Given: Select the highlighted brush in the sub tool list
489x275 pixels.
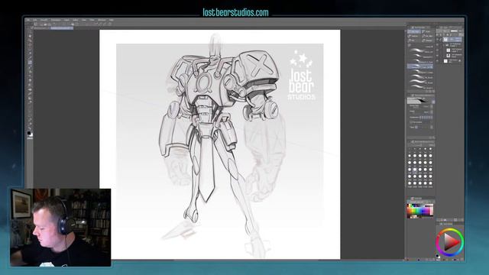Looking at the screenshot, I should point(420,66).
